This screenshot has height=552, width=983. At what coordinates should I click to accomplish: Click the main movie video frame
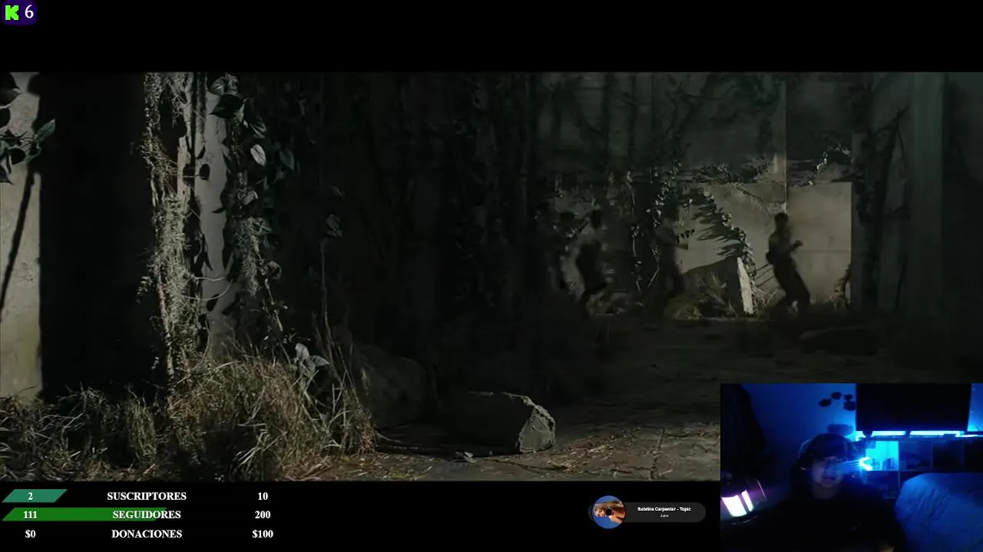point(491,276)
